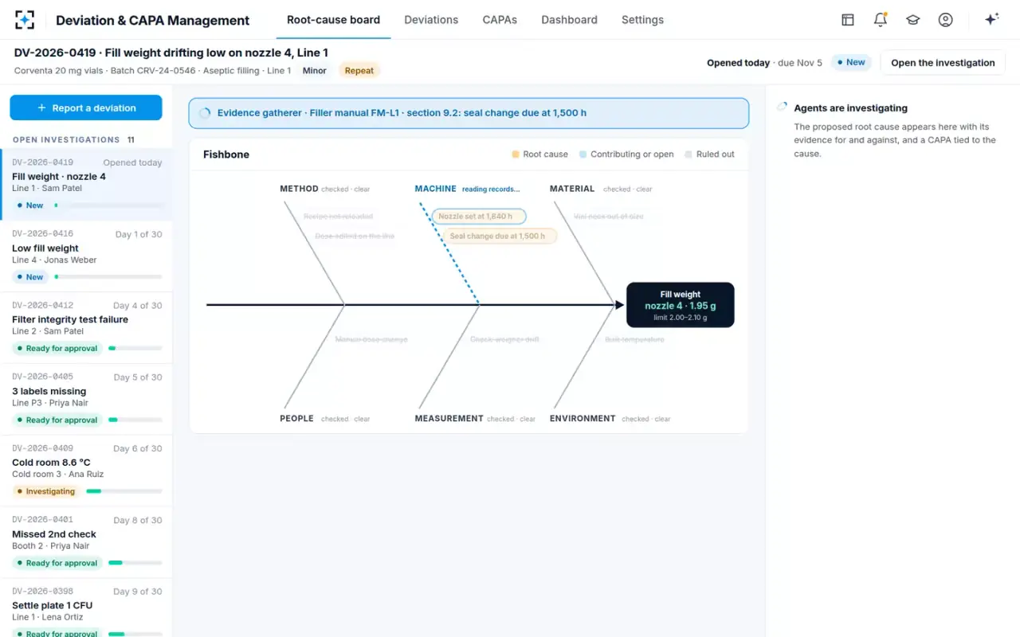
Task: Click the Contributing or open legend swatch
Action: (x=583, y=154)
